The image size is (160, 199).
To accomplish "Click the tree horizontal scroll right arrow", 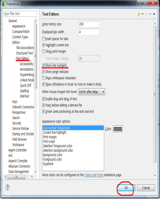I will point(32,177).
